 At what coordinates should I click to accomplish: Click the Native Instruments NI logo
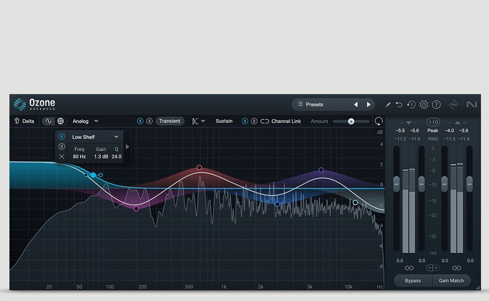click(x=472, y=104)
